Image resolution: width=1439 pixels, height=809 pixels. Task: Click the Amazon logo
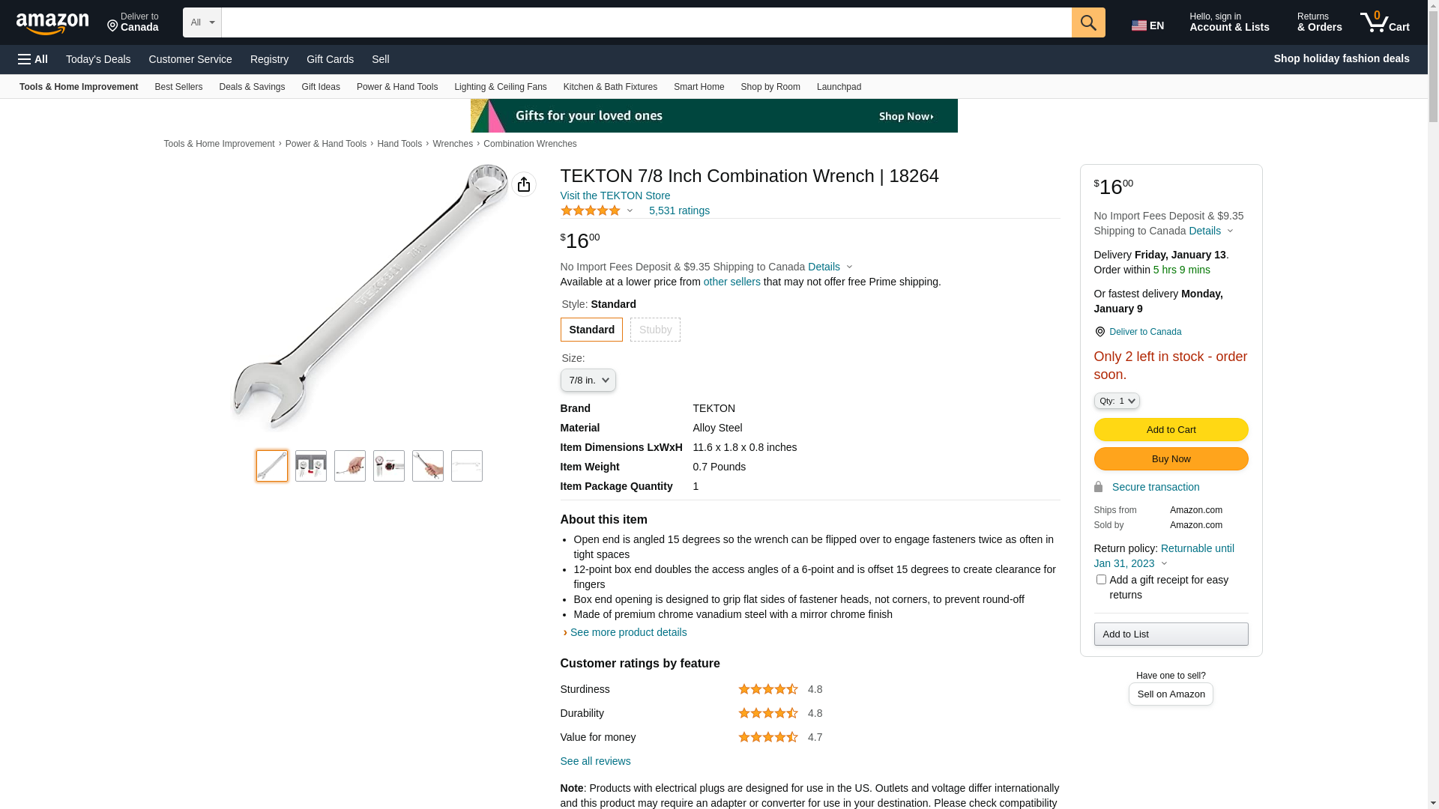click(x=52, y=24)
